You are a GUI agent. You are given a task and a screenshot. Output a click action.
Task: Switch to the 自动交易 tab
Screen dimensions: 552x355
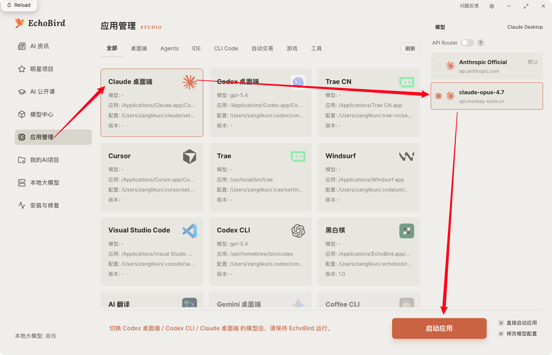262,48
